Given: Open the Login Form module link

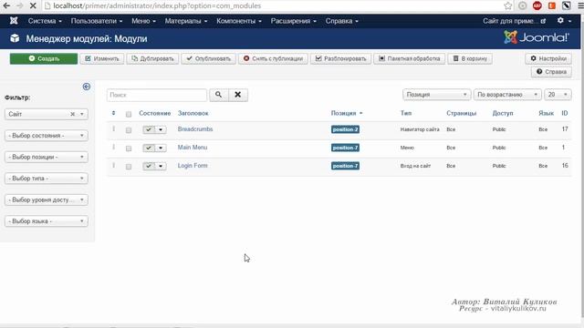Looking at the screenshot, I should click(193, 166).
